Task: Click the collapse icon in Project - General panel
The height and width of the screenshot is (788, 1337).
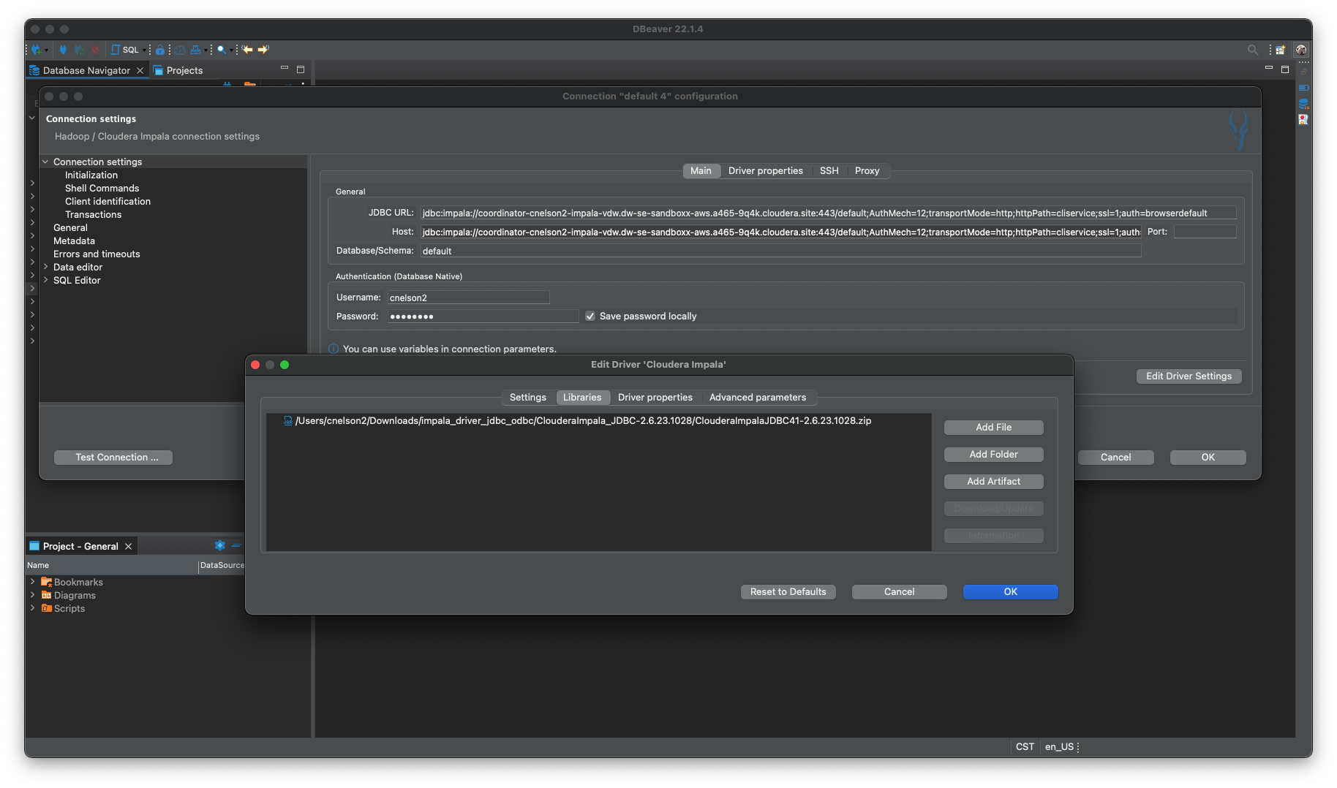Action: click(x=236, y=545)
